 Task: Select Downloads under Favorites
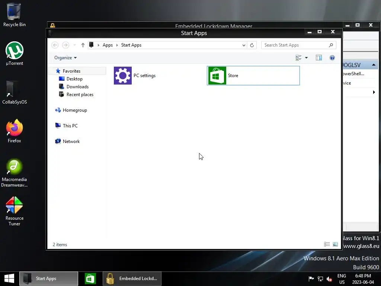(x=77, y=86)
